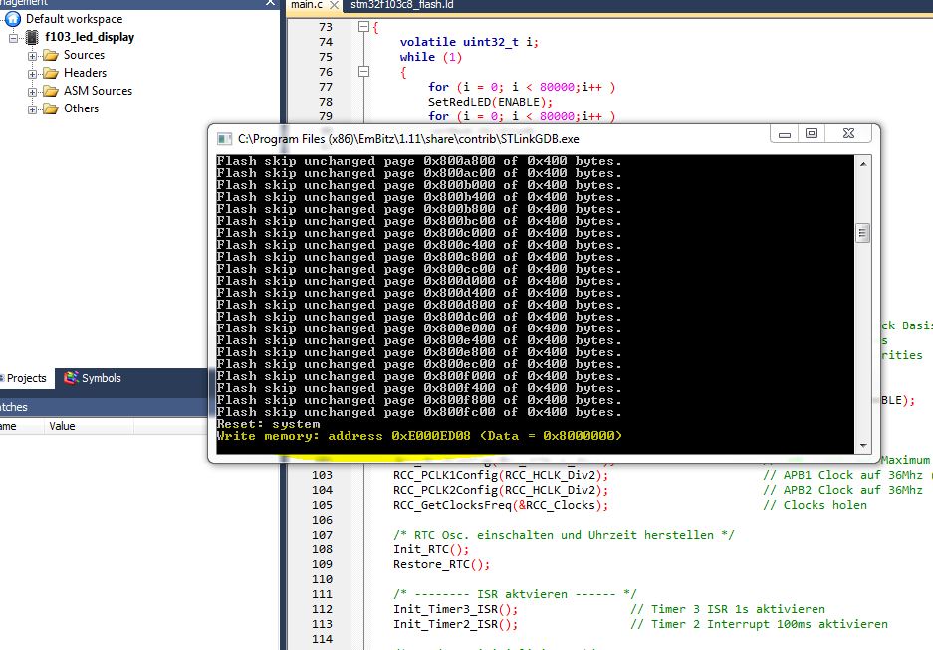The image size is (933, 650).
Task: Click Init_RTC(); code line
Action: click(x=431, y=550)
